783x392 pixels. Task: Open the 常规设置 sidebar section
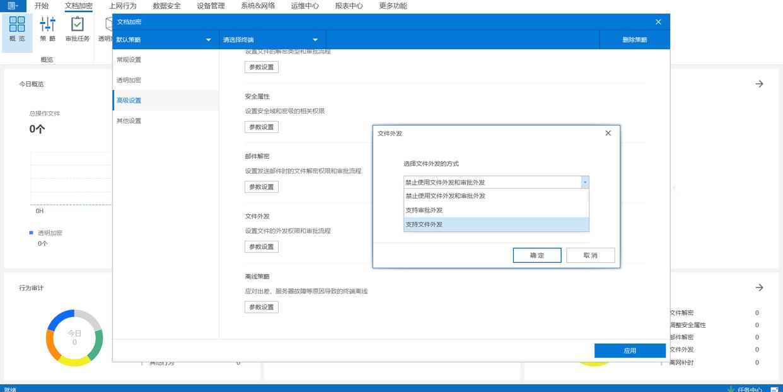[x=129, y=60]
